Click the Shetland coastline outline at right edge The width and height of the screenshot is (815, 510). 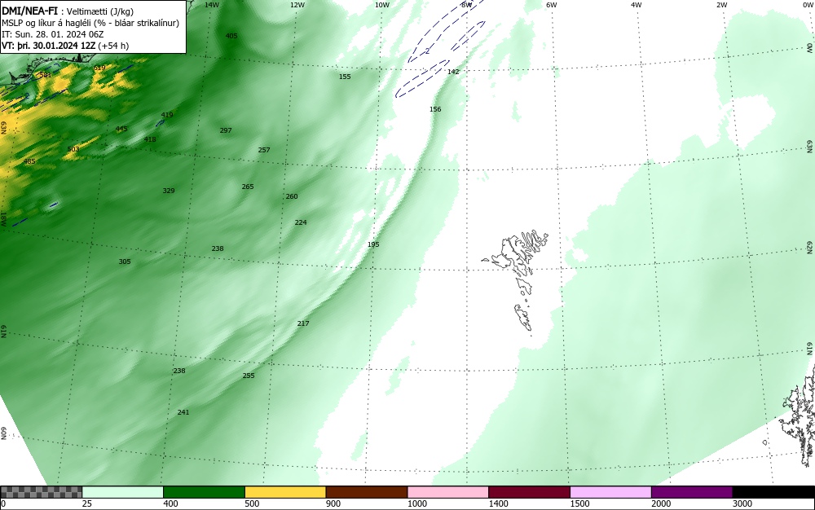click(x=798, y=415)
